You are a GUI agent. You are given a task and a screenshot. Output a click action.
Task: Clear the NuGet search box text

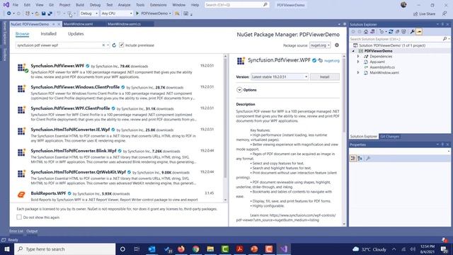point(103,45)
